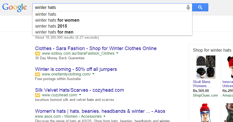233x122 pixels.
Task: Click the Ad badge beside cozyhead.com
Action: pos(37,95)
